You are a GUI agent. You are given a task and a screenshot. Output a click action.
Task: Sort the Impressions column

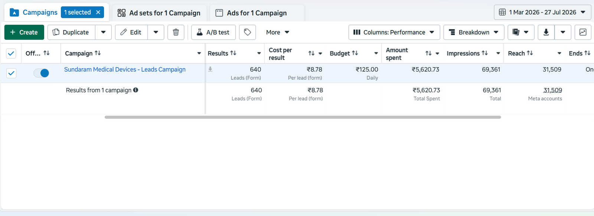[485, 53]
